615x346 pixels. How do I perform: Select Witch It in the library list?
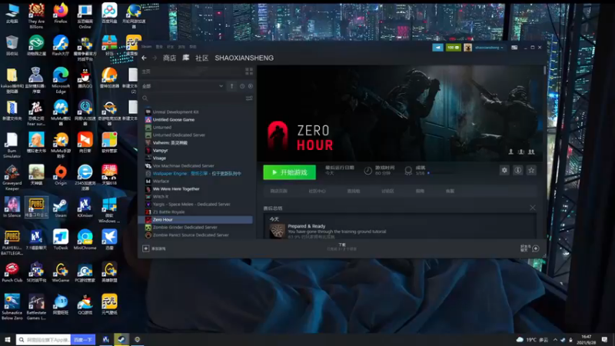(x=161, y=197)
